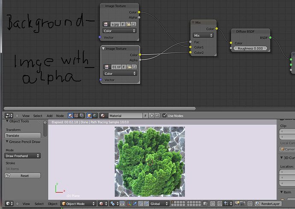Image resolution: width=295 pixels, height=209 pixels.
Task: Open node editor Select menu
Action: point(38,116)
